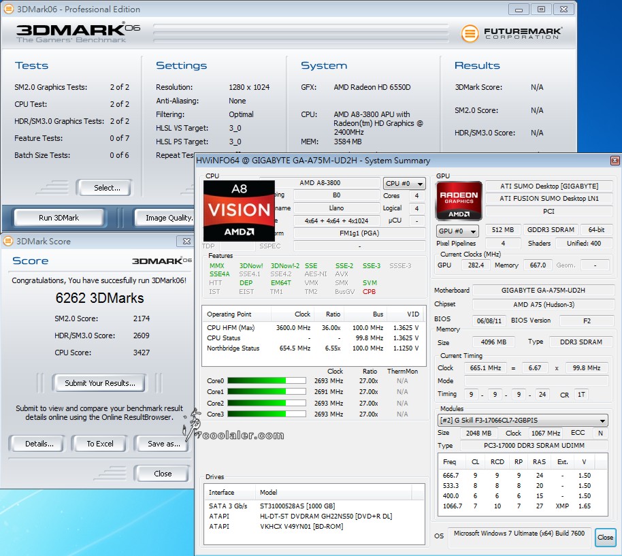Click the Unified: 400 shaders field
Image resolution: width=622 pixels, height=556 pixels.
coord(583,243)
